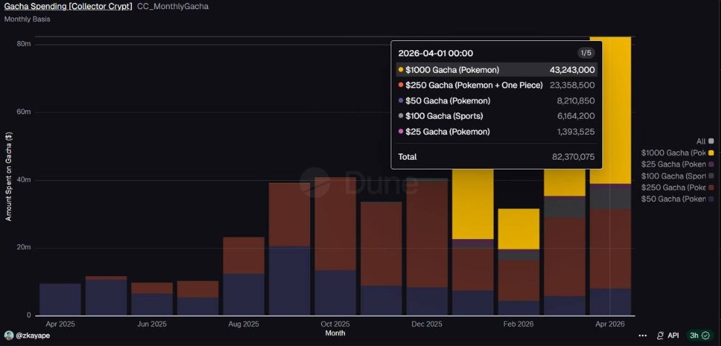The width and height of the screenshot is (721, 346).
Task: Toggle the All series legend entry
Action: (706, 141)
